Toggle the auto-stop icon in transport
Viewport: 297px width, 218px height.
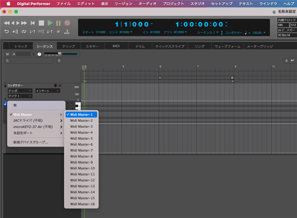tap(15, 32)
